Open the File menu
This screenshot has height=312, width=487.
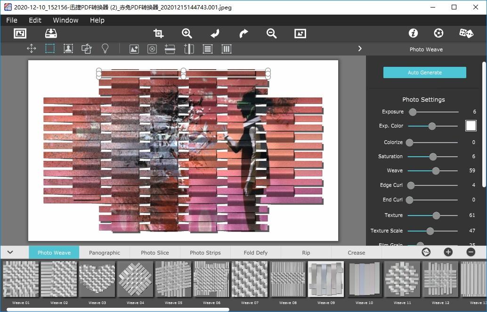point(12,20)
